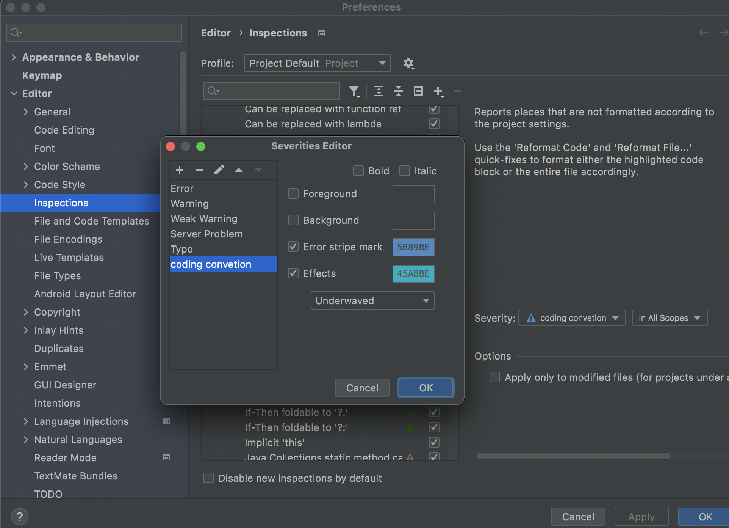The width and height of the screenshot is (729, 528).
Task: Toggle the Foreground checkbox
Action: 293,194
